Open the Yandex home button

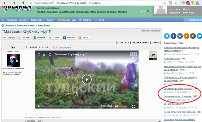23,3
